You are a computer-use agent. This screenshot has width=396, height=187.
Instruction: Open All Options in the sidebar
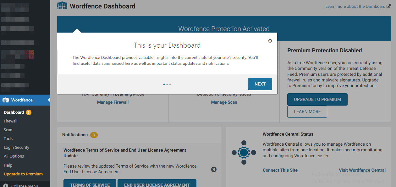coord(14,156)
